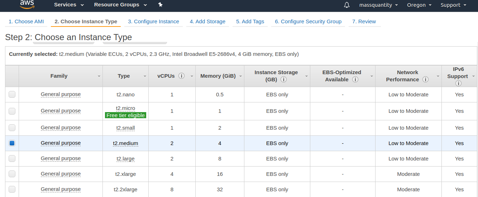Select the t2.xlarge instance checkbox
This screenshot has height=197, width=478.
tap(12, 174)
